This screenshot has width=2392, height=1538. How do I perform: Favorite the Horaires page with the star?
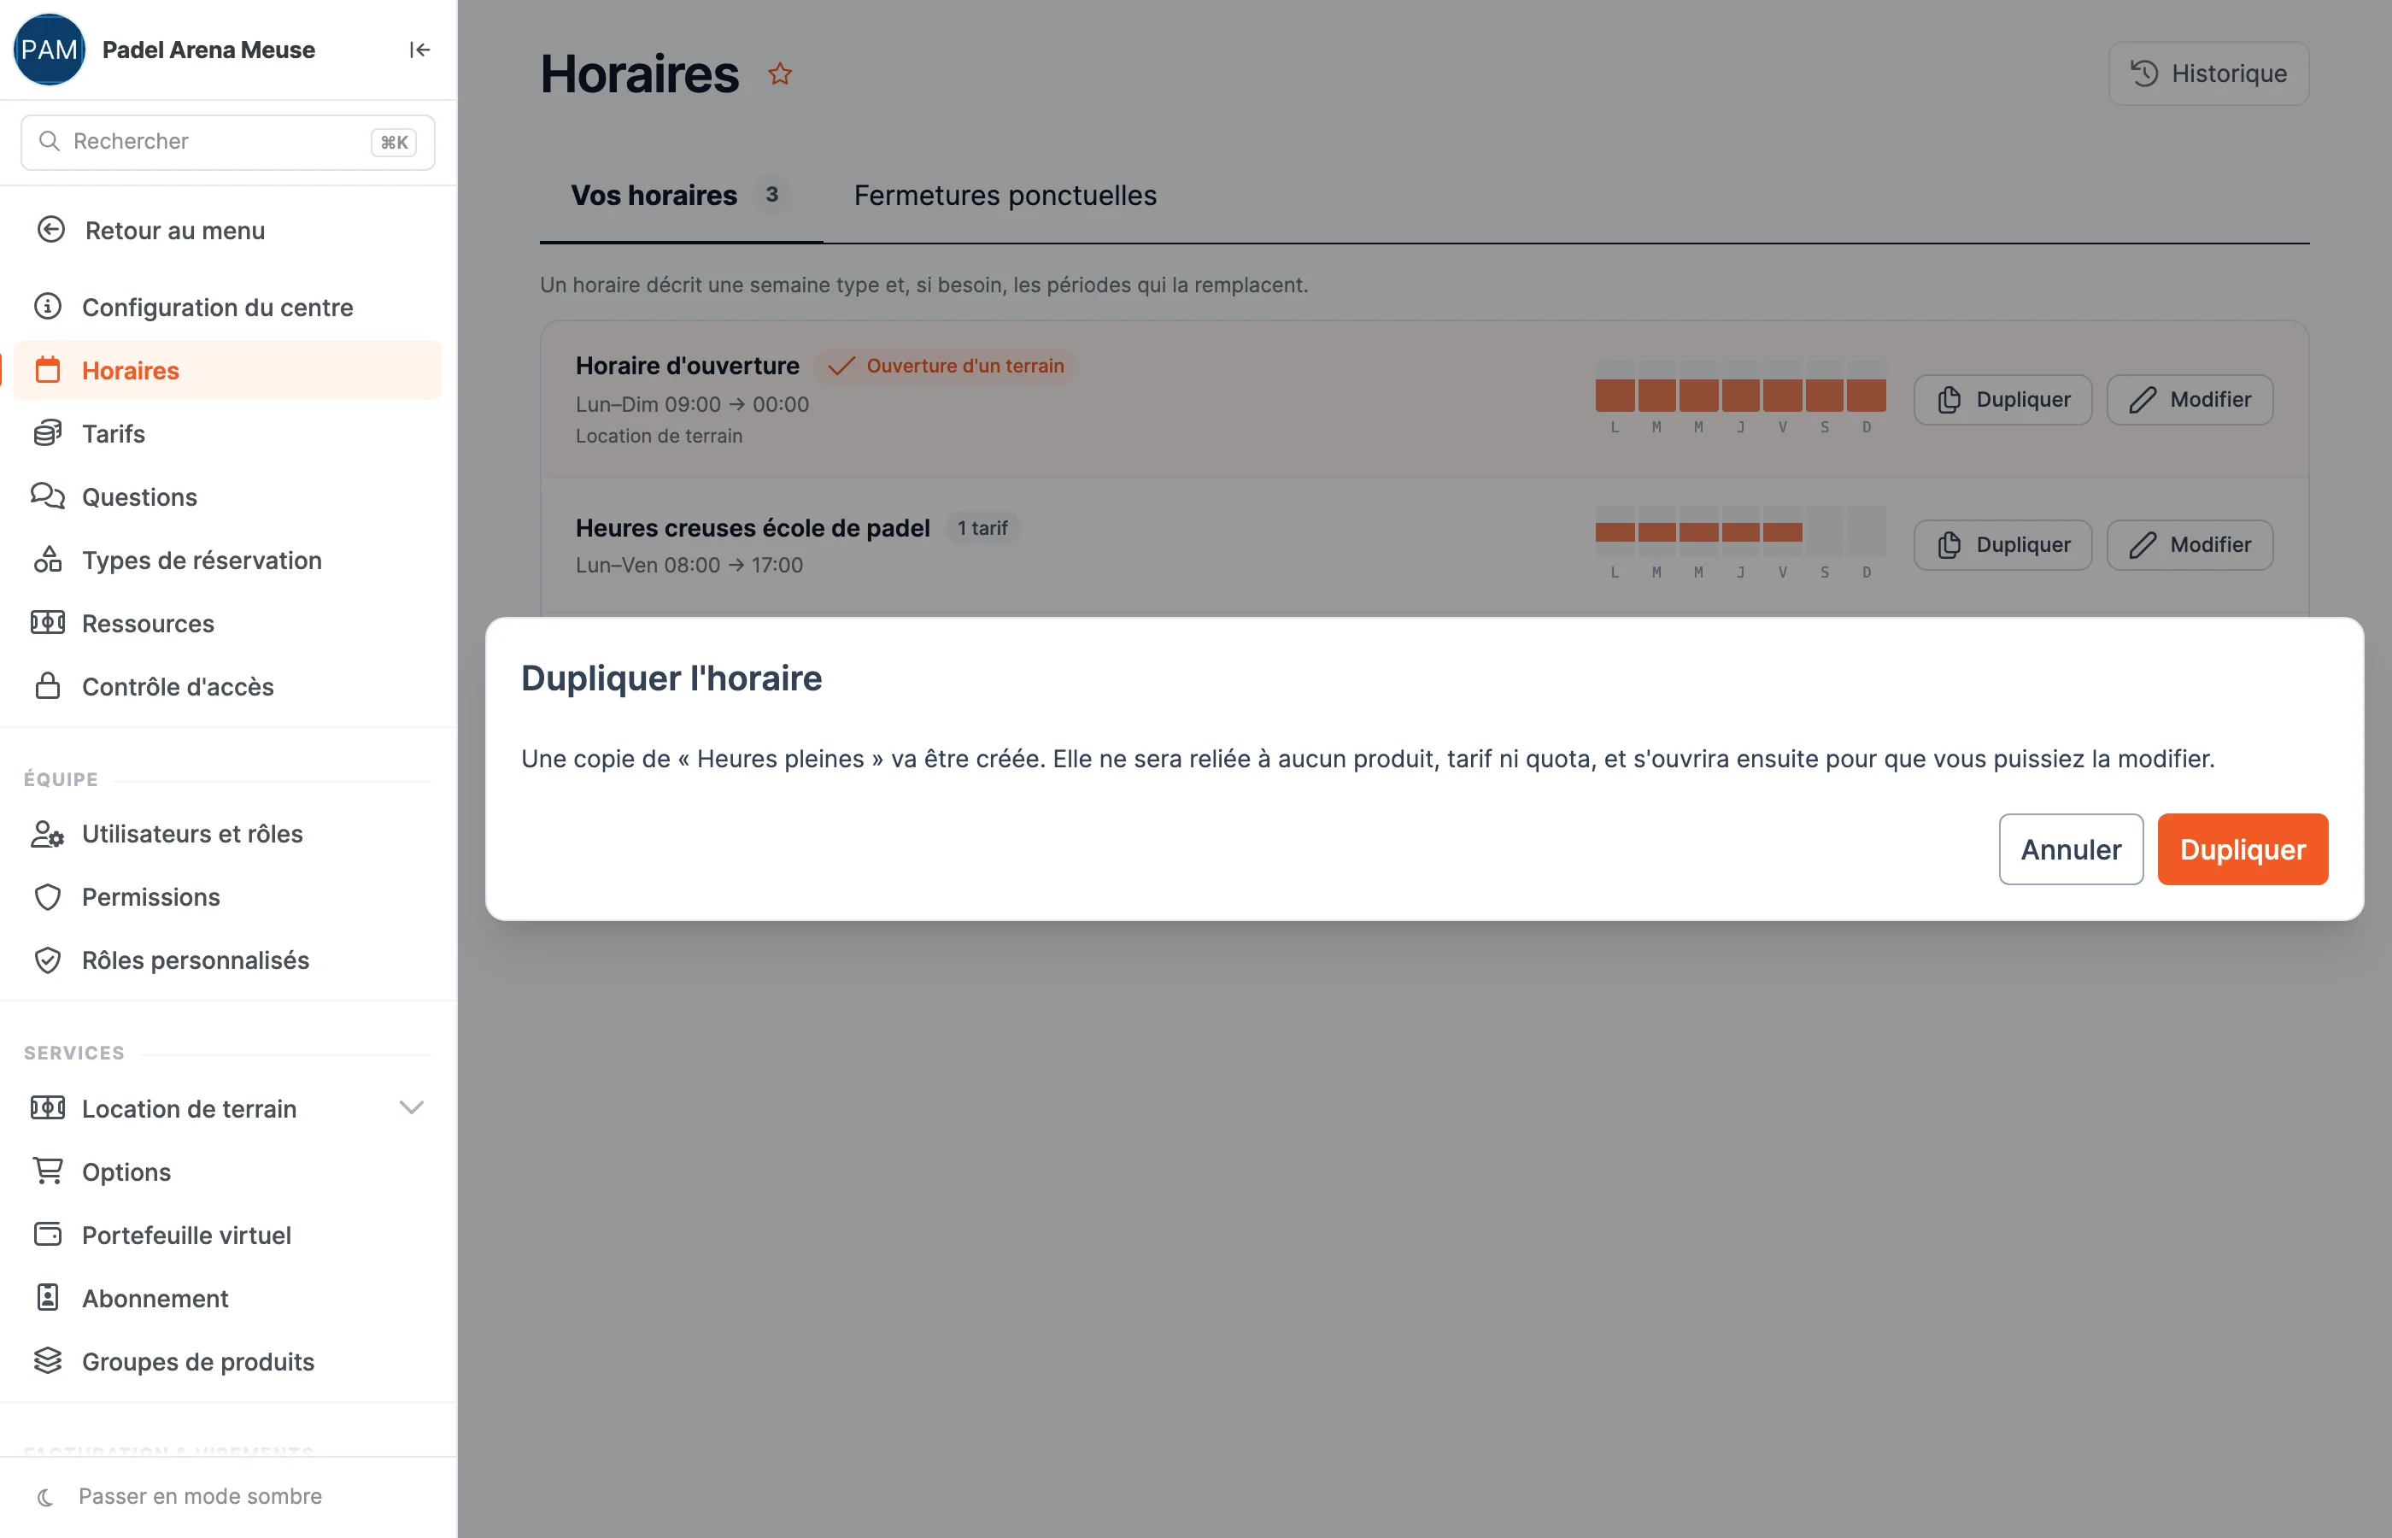(780, 73)
